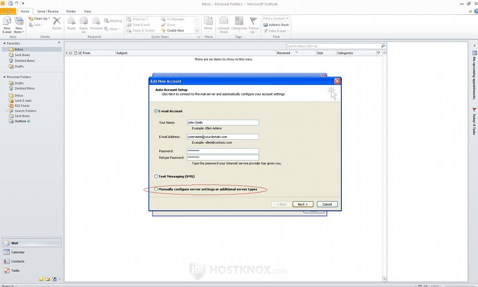Collapse the Personal Folders tree

tap(4, 77)
